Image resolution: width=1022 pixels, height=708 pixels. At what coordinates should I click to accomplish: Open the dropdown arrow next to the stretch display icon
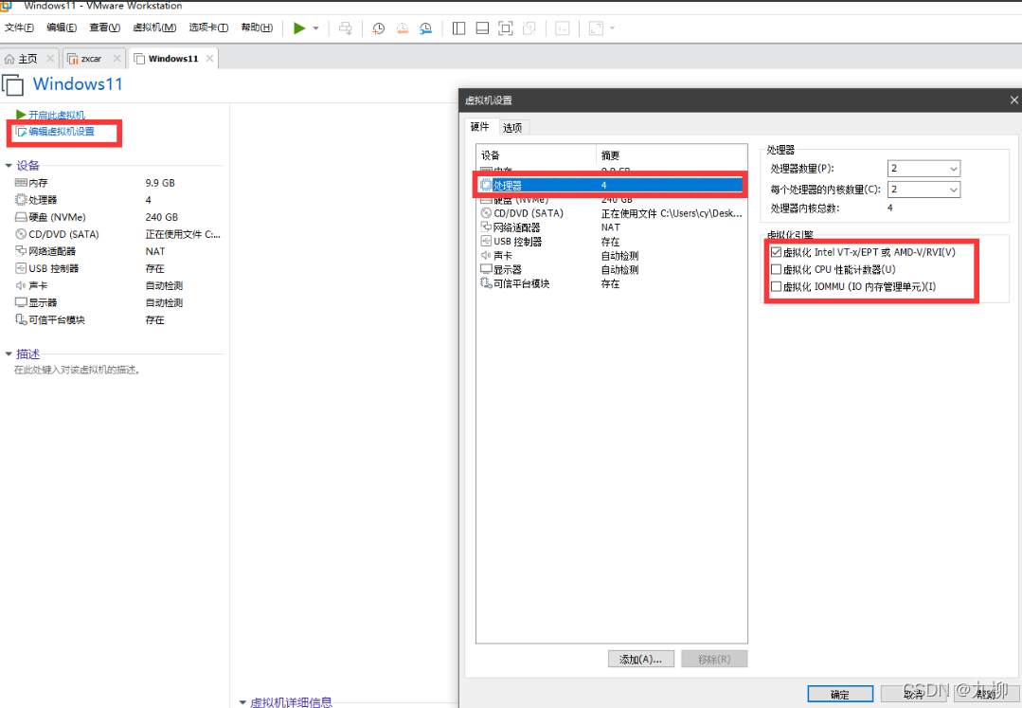(x=612, y=28)
